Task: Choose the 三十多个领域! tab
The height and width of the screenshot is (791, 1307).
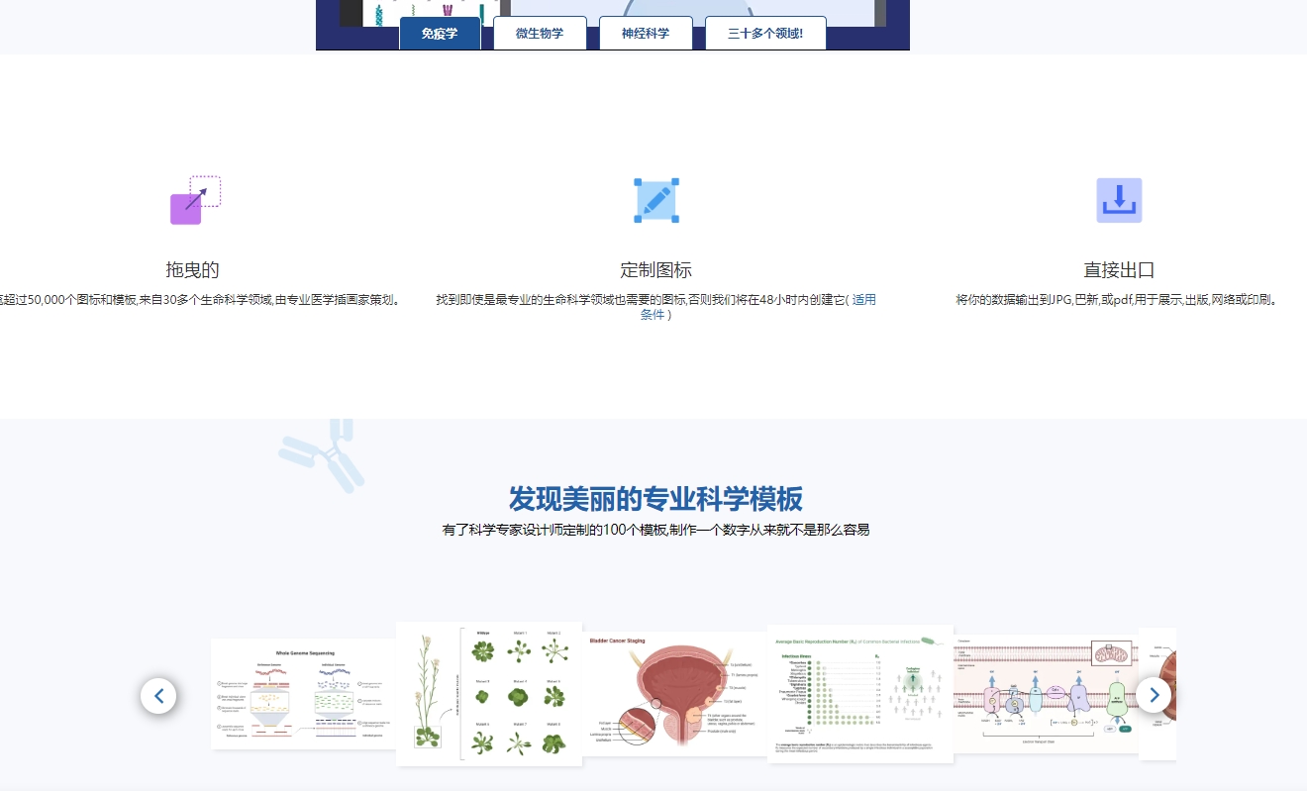Action: (765, 33)
